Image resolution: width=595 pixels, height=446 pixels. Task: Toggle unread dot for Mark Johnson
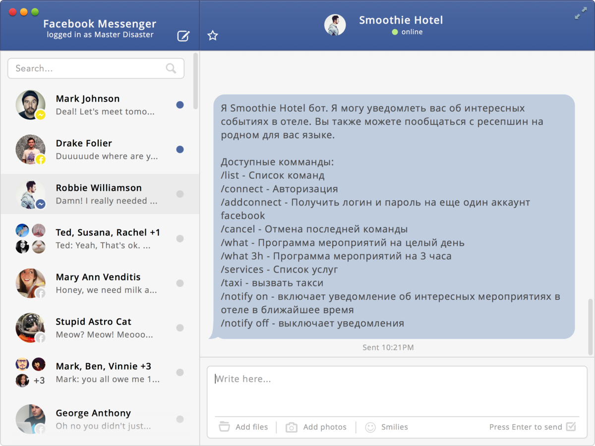click(x=180, y=105)
